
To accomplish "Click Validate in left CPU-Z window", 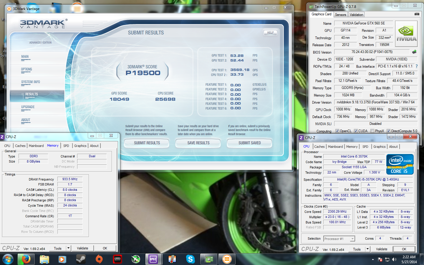I will click(x=83, y=248).
